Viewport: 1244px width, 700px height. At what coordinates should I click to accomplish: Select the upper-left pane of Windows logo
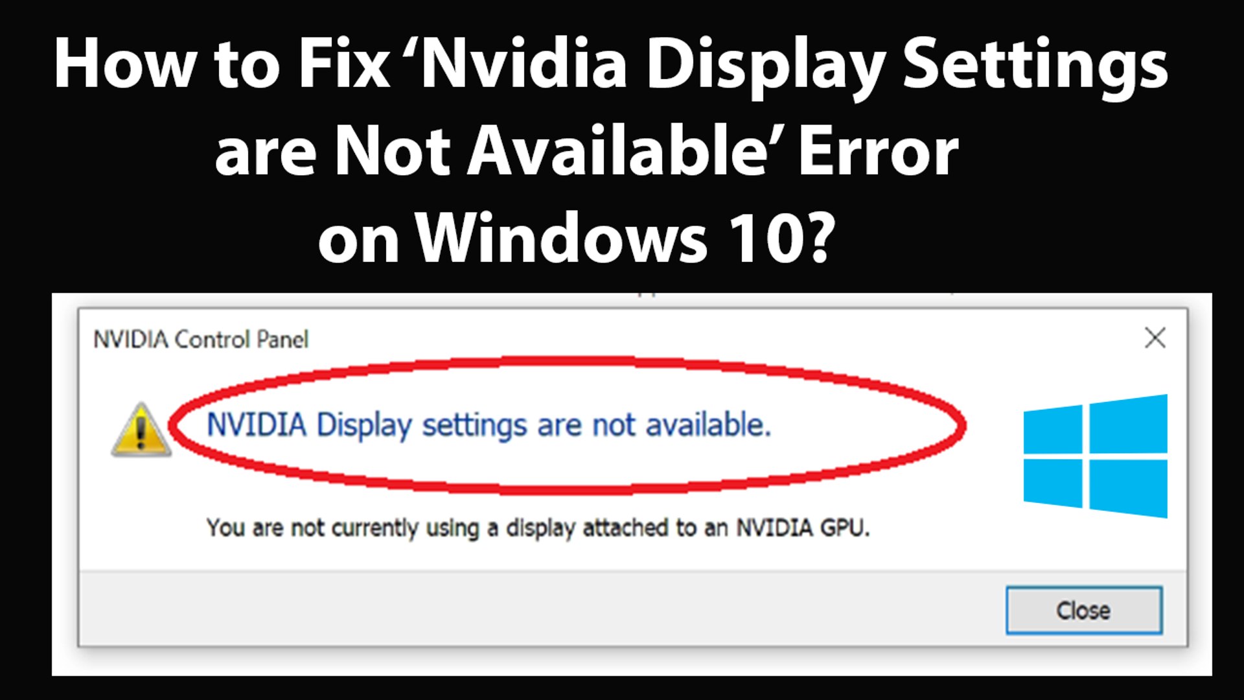click(1053, 429)
